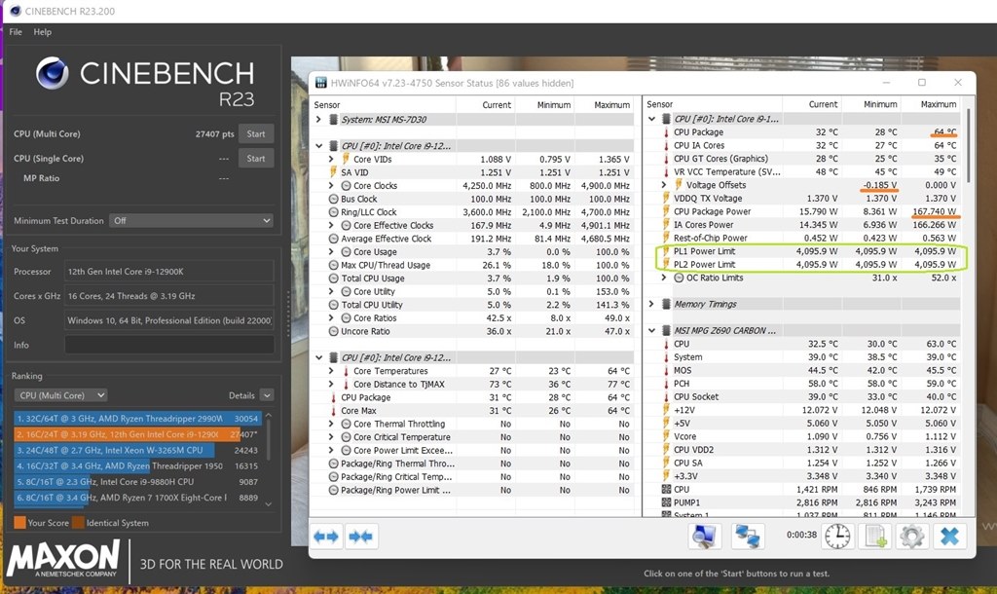Click the collapse-columns inward arrows icon in HWiNFO

point(360,537)
